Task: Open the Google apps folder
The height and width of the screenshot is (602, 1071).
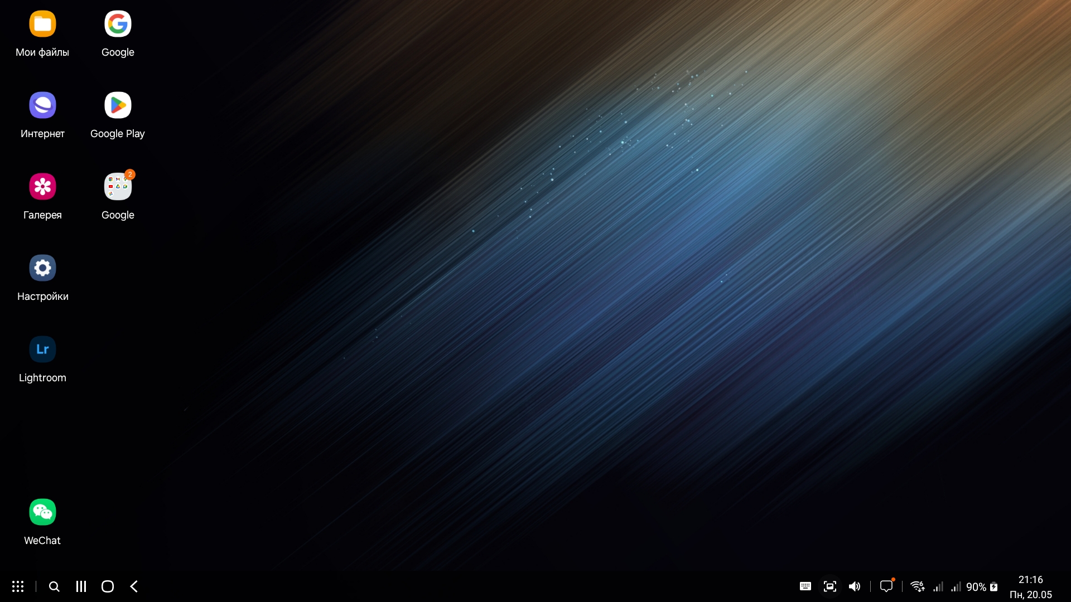Action: coord(118,187)
